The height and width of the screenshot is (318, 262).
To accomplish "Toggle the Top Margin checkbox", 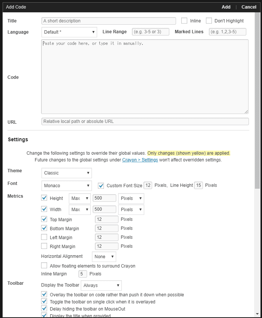I will click(44, 219).
